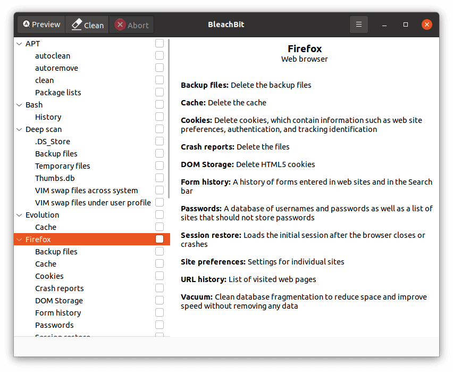This screenshot has height=372, width=453.
Task: Click the Clean button label
Action: pyautogui.click(x=94, y=26)
